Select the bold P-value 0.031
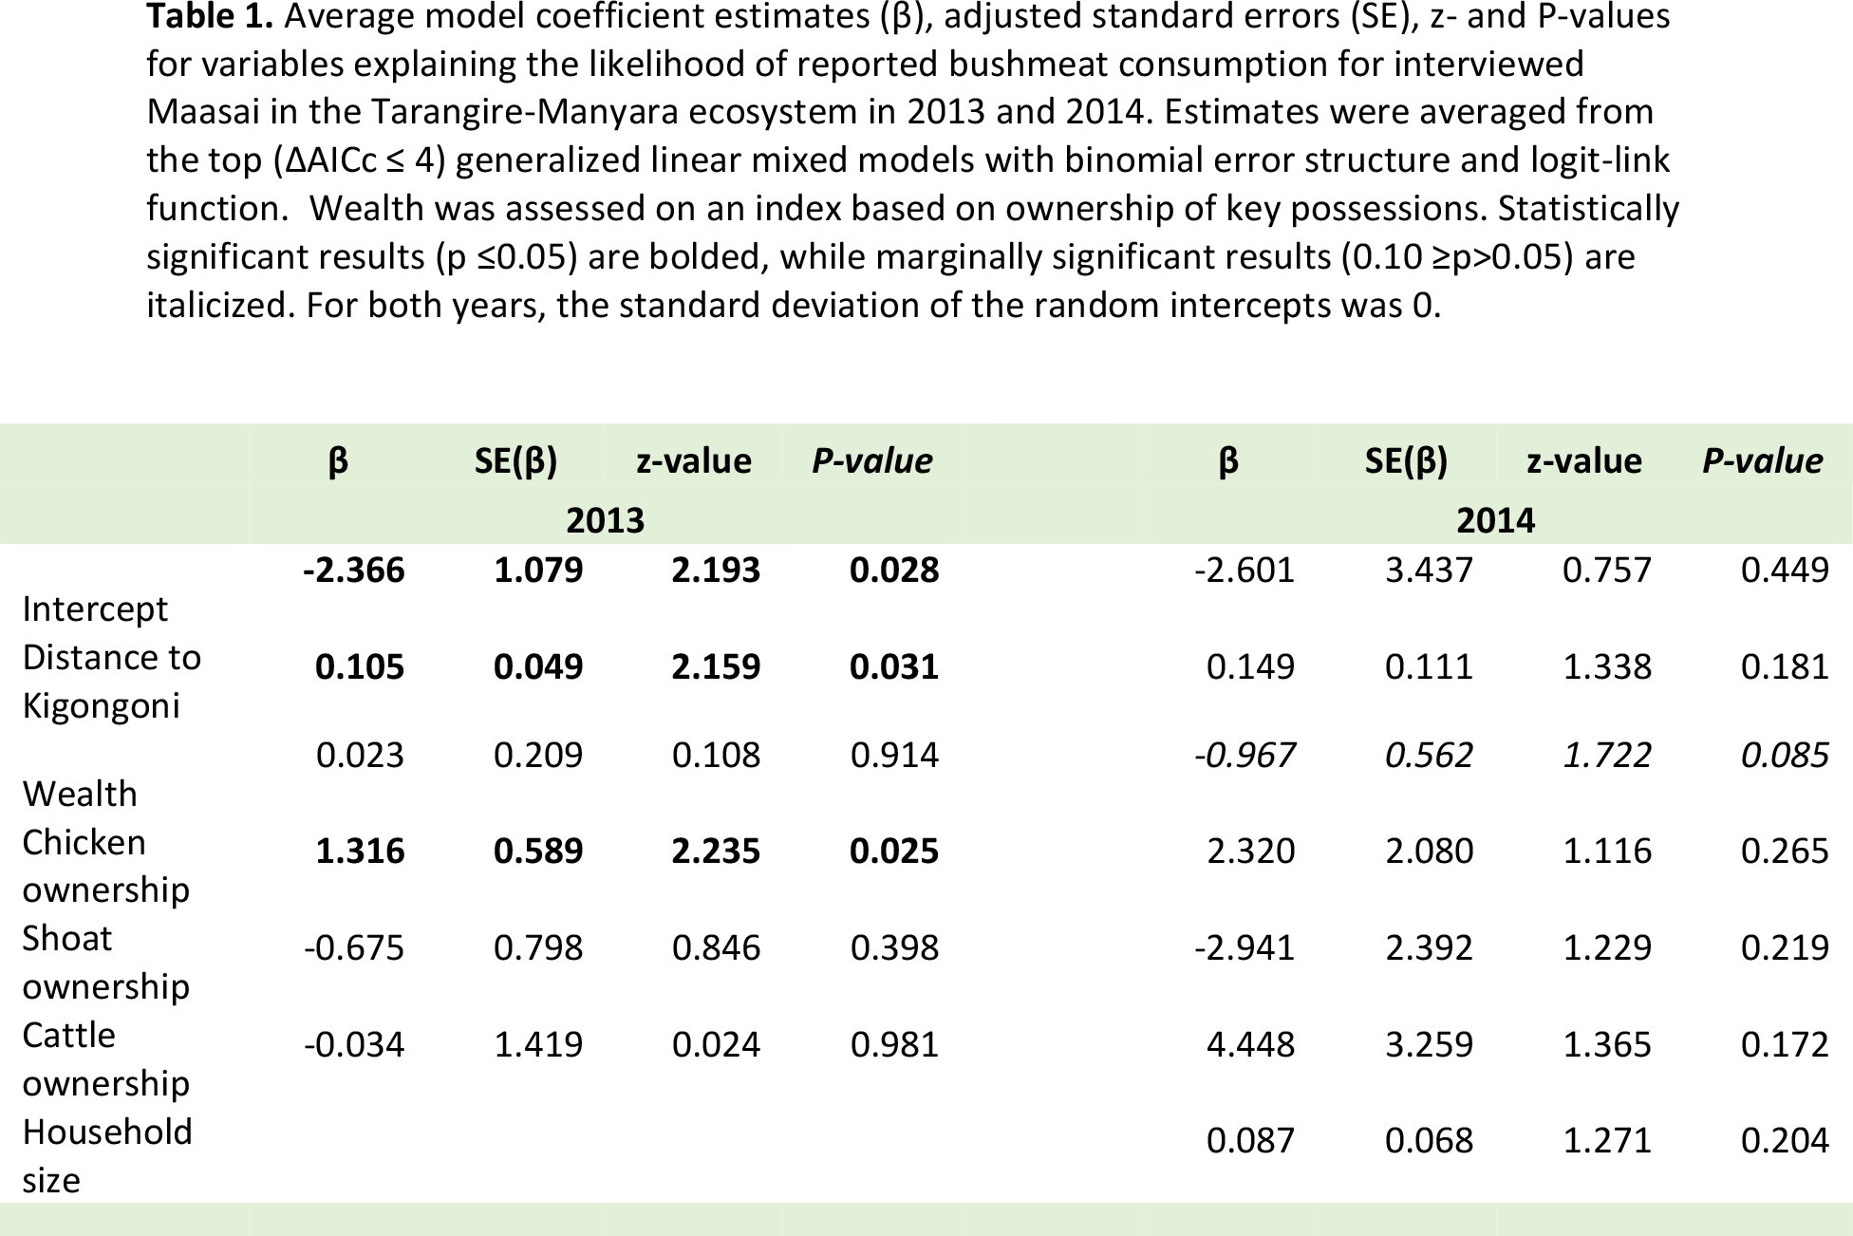This screenshot has height=1236, width=1853. [x=894, y=666]
